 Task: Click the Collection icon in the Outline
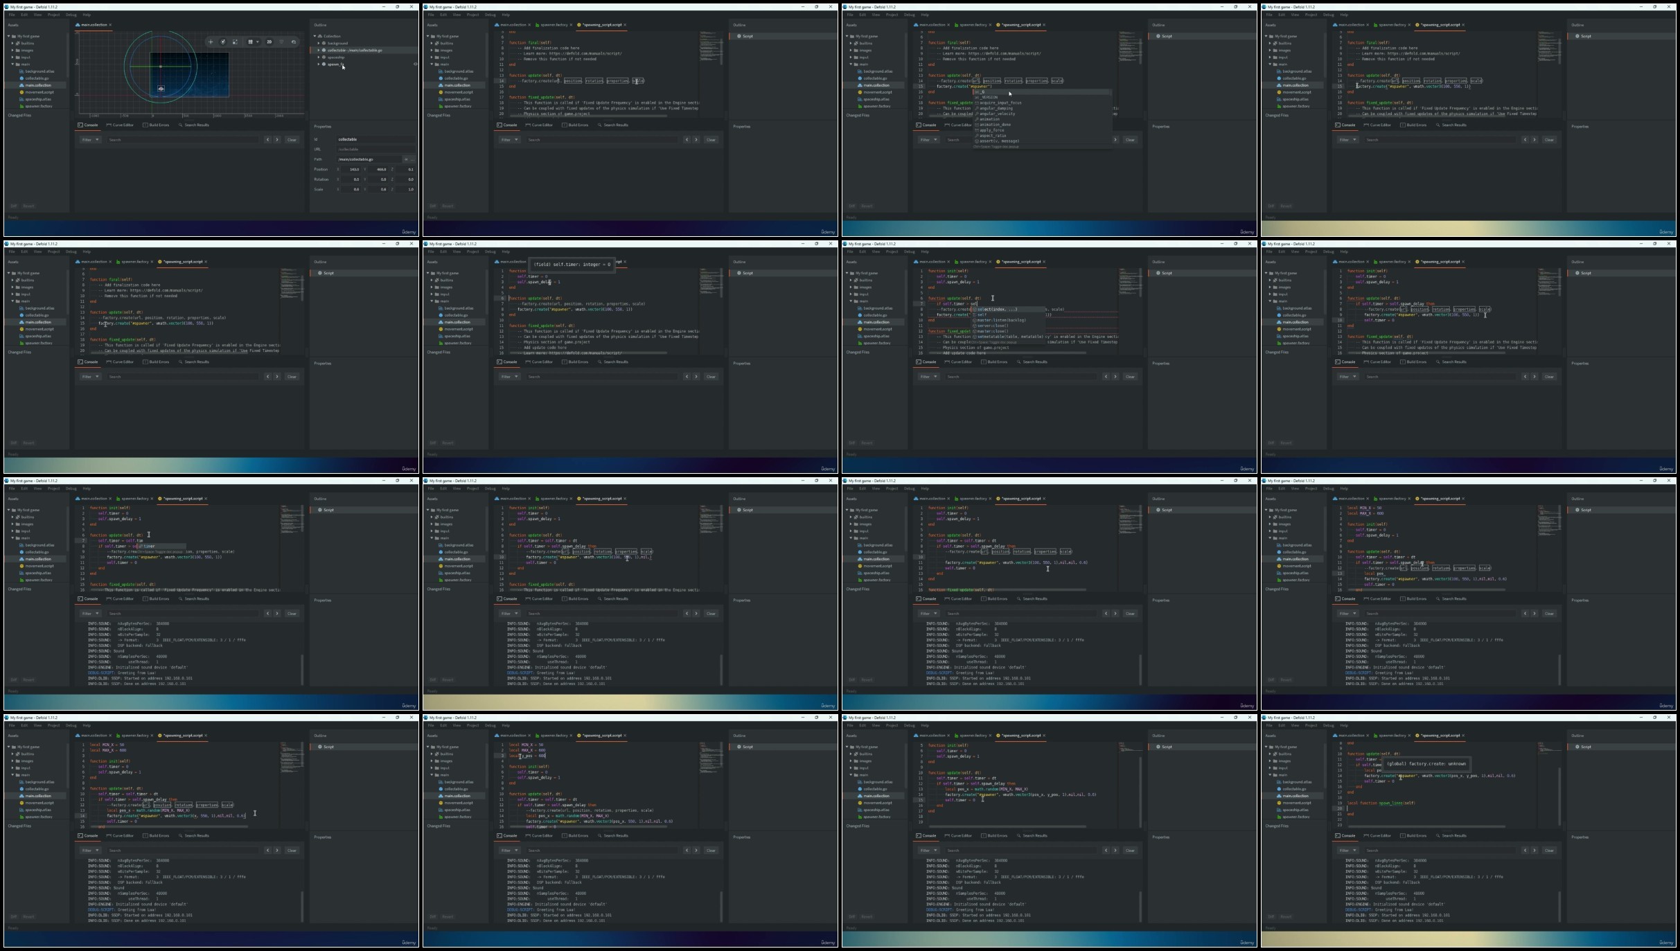coord(320,36)
